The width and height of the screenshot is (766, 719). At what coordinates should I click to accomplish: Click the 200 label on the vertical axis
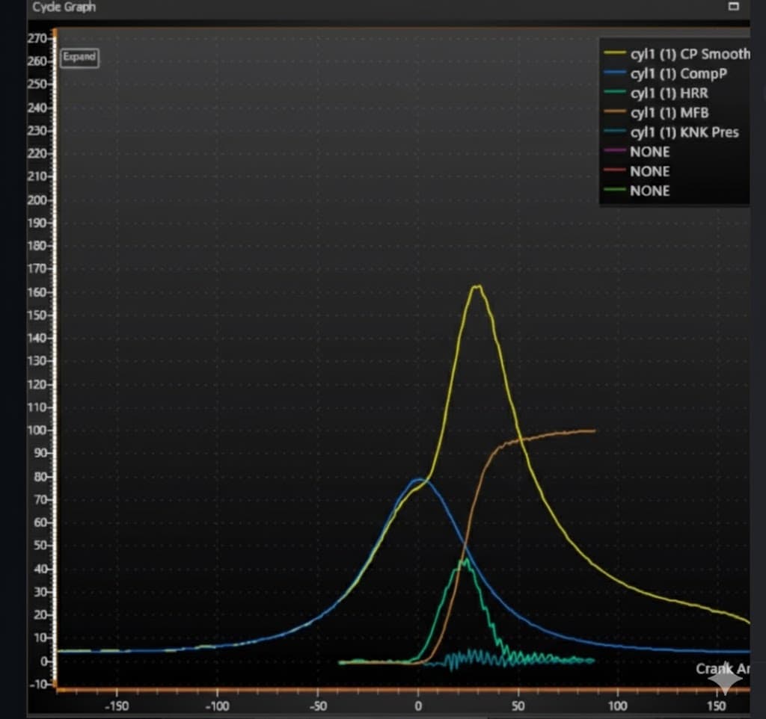click(x=37, y=200)
